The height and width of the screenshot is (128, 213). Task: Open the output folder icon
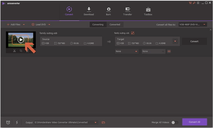click(103, 122)
